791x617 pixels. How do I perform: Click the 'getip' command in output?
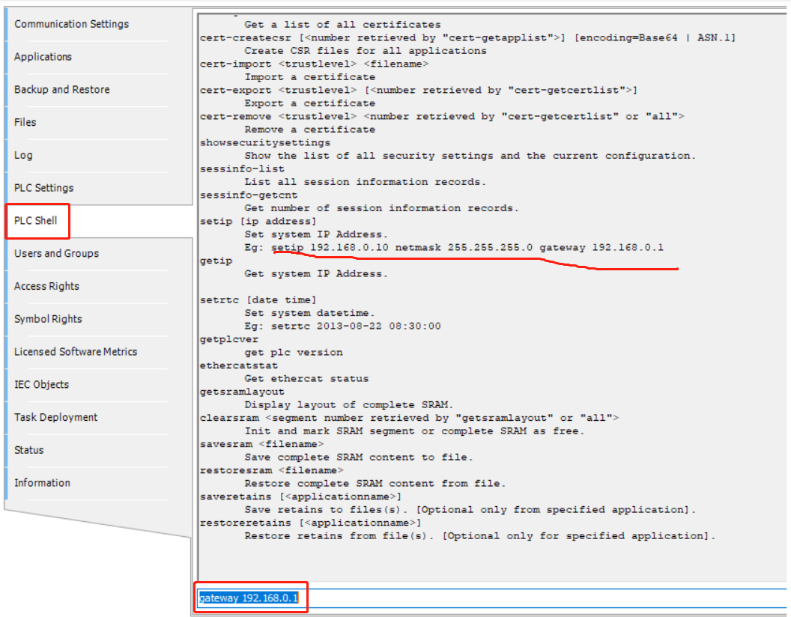[216, 261]
